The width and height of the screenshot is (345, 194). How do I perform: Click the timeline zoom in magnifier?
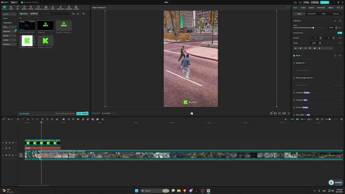pos(342,119)
